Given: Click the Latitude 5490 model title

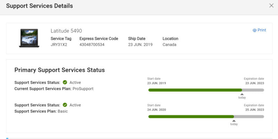Looking at the screenshot, I should coord(66,31).
